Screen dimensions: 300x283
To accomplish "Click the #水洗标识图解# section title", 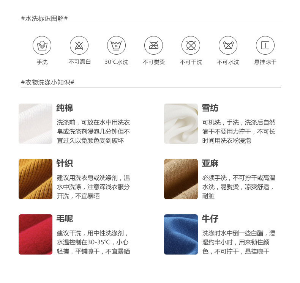I will click(44, 19).
